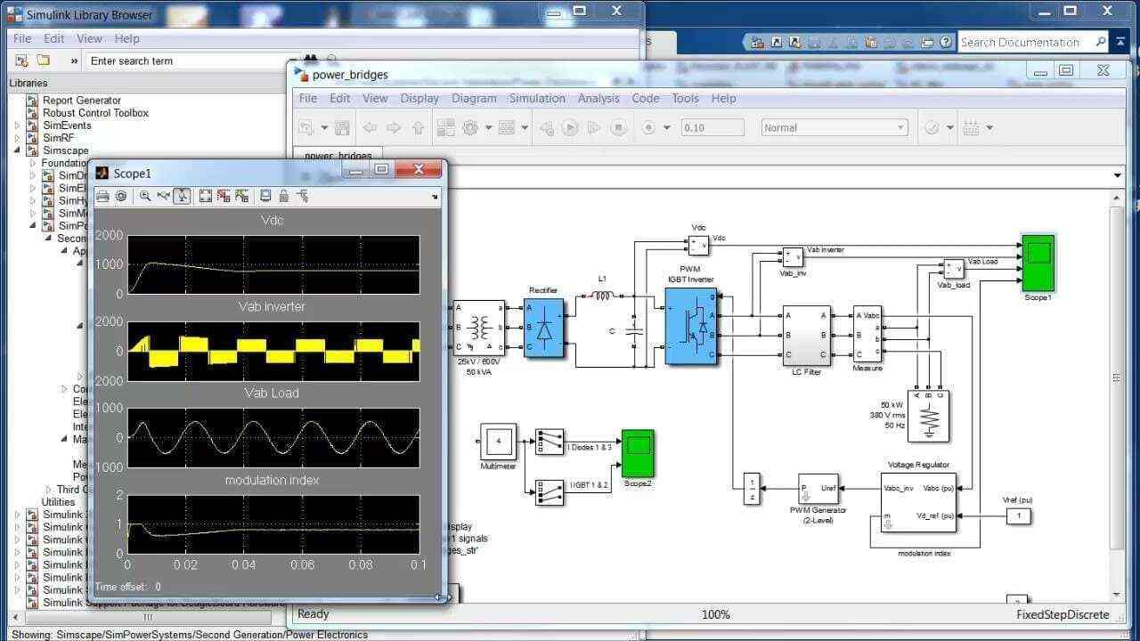Click the signal selection icon in Scope1
The height and width of the screenshot is (641, 1140).
pyautogui.click(x=302, y=196)
